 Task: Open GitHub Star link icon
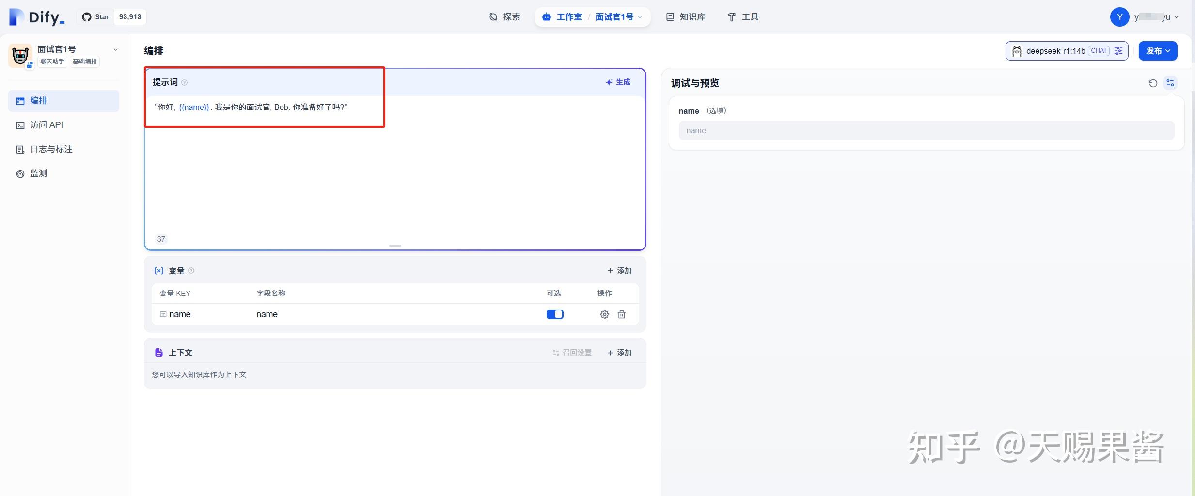tap(86, 16)
